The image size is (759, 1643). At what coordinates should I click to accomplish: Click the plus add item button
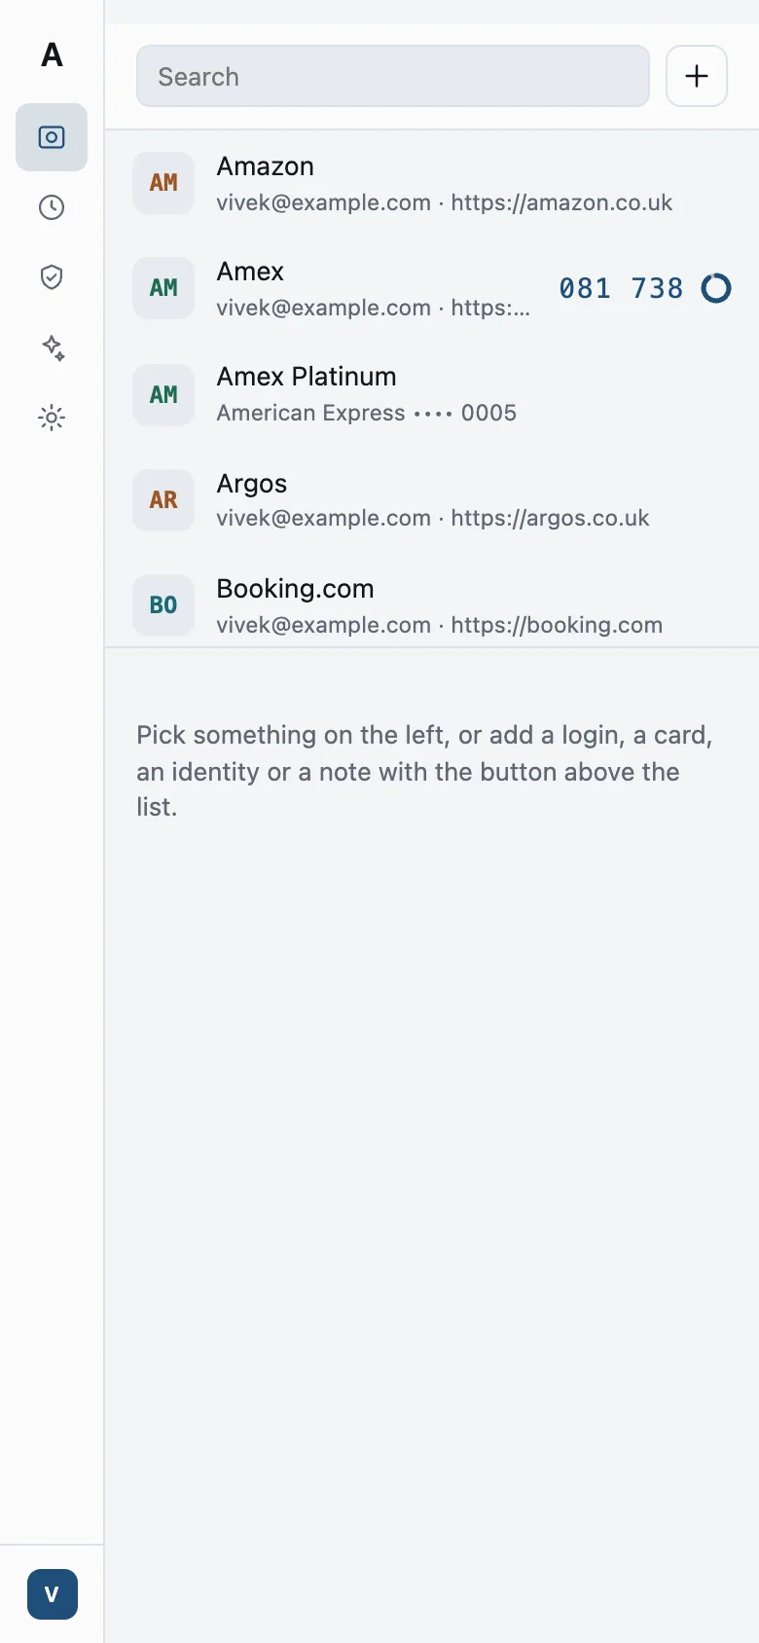tap(697, 76)
